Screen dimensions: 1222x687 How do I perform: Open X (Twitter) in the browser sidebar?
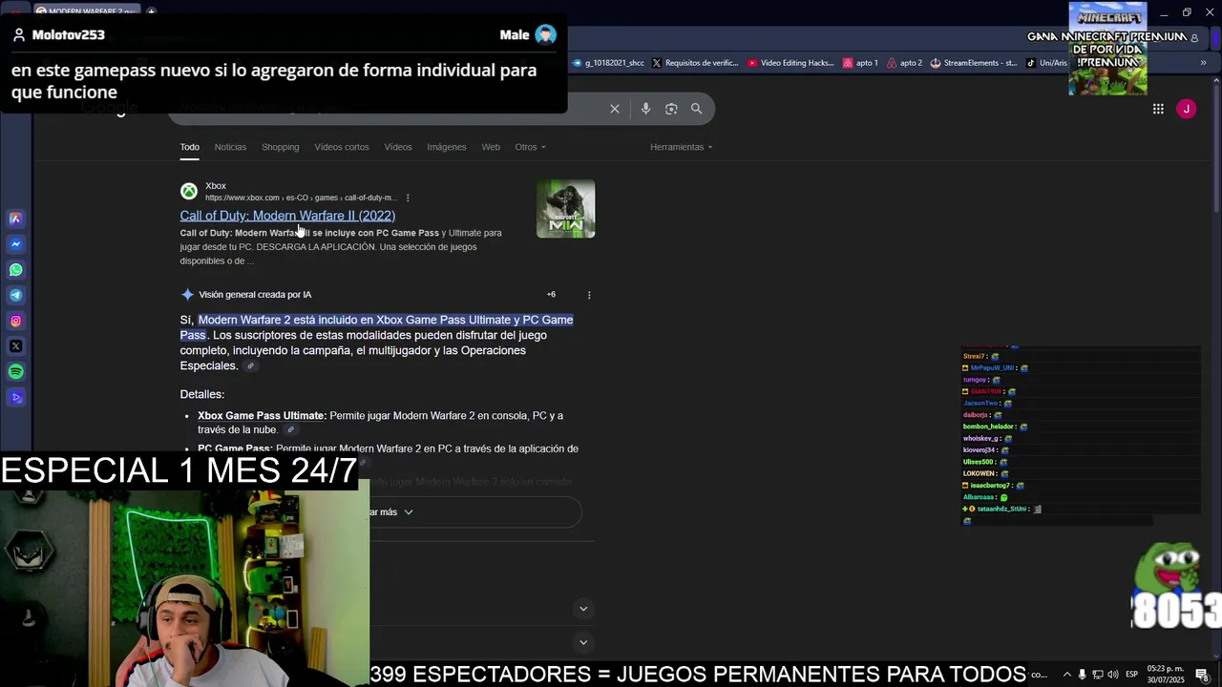coord(15,346)
